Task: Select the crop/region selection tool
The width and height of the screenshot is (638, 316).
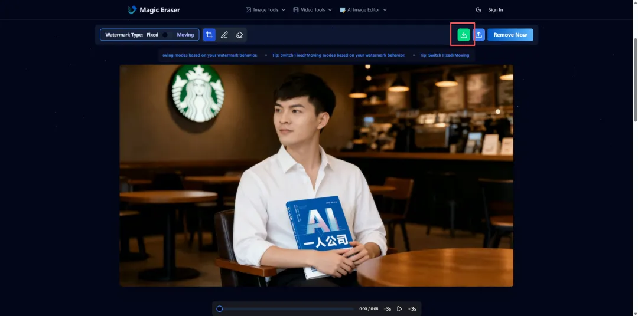Action: 209,35
